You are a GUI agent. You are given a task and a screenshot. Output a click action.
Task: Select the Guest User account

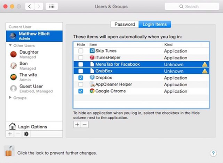34,88
